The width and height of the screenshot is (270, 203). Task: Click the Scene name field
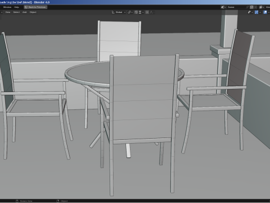tap(236, 7)
